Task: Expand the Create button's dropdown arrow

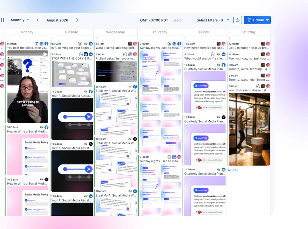Action: point(267,20)
